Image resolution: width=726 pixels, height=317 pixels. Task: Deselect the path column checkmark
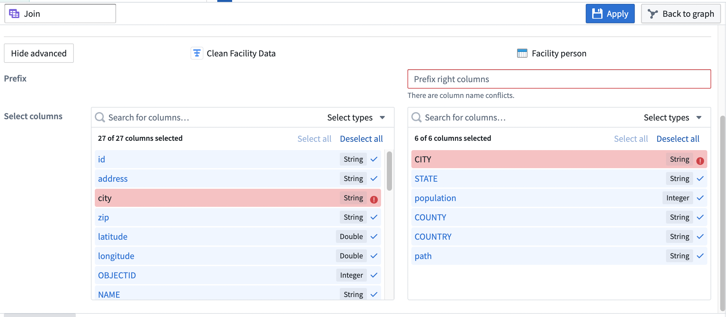click(x=700, y=256)
